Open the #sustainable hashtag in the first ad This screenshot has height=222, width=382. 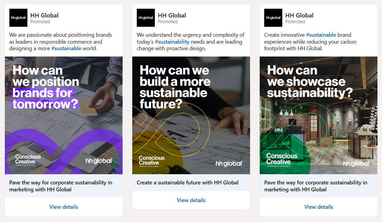coord(67,48)
